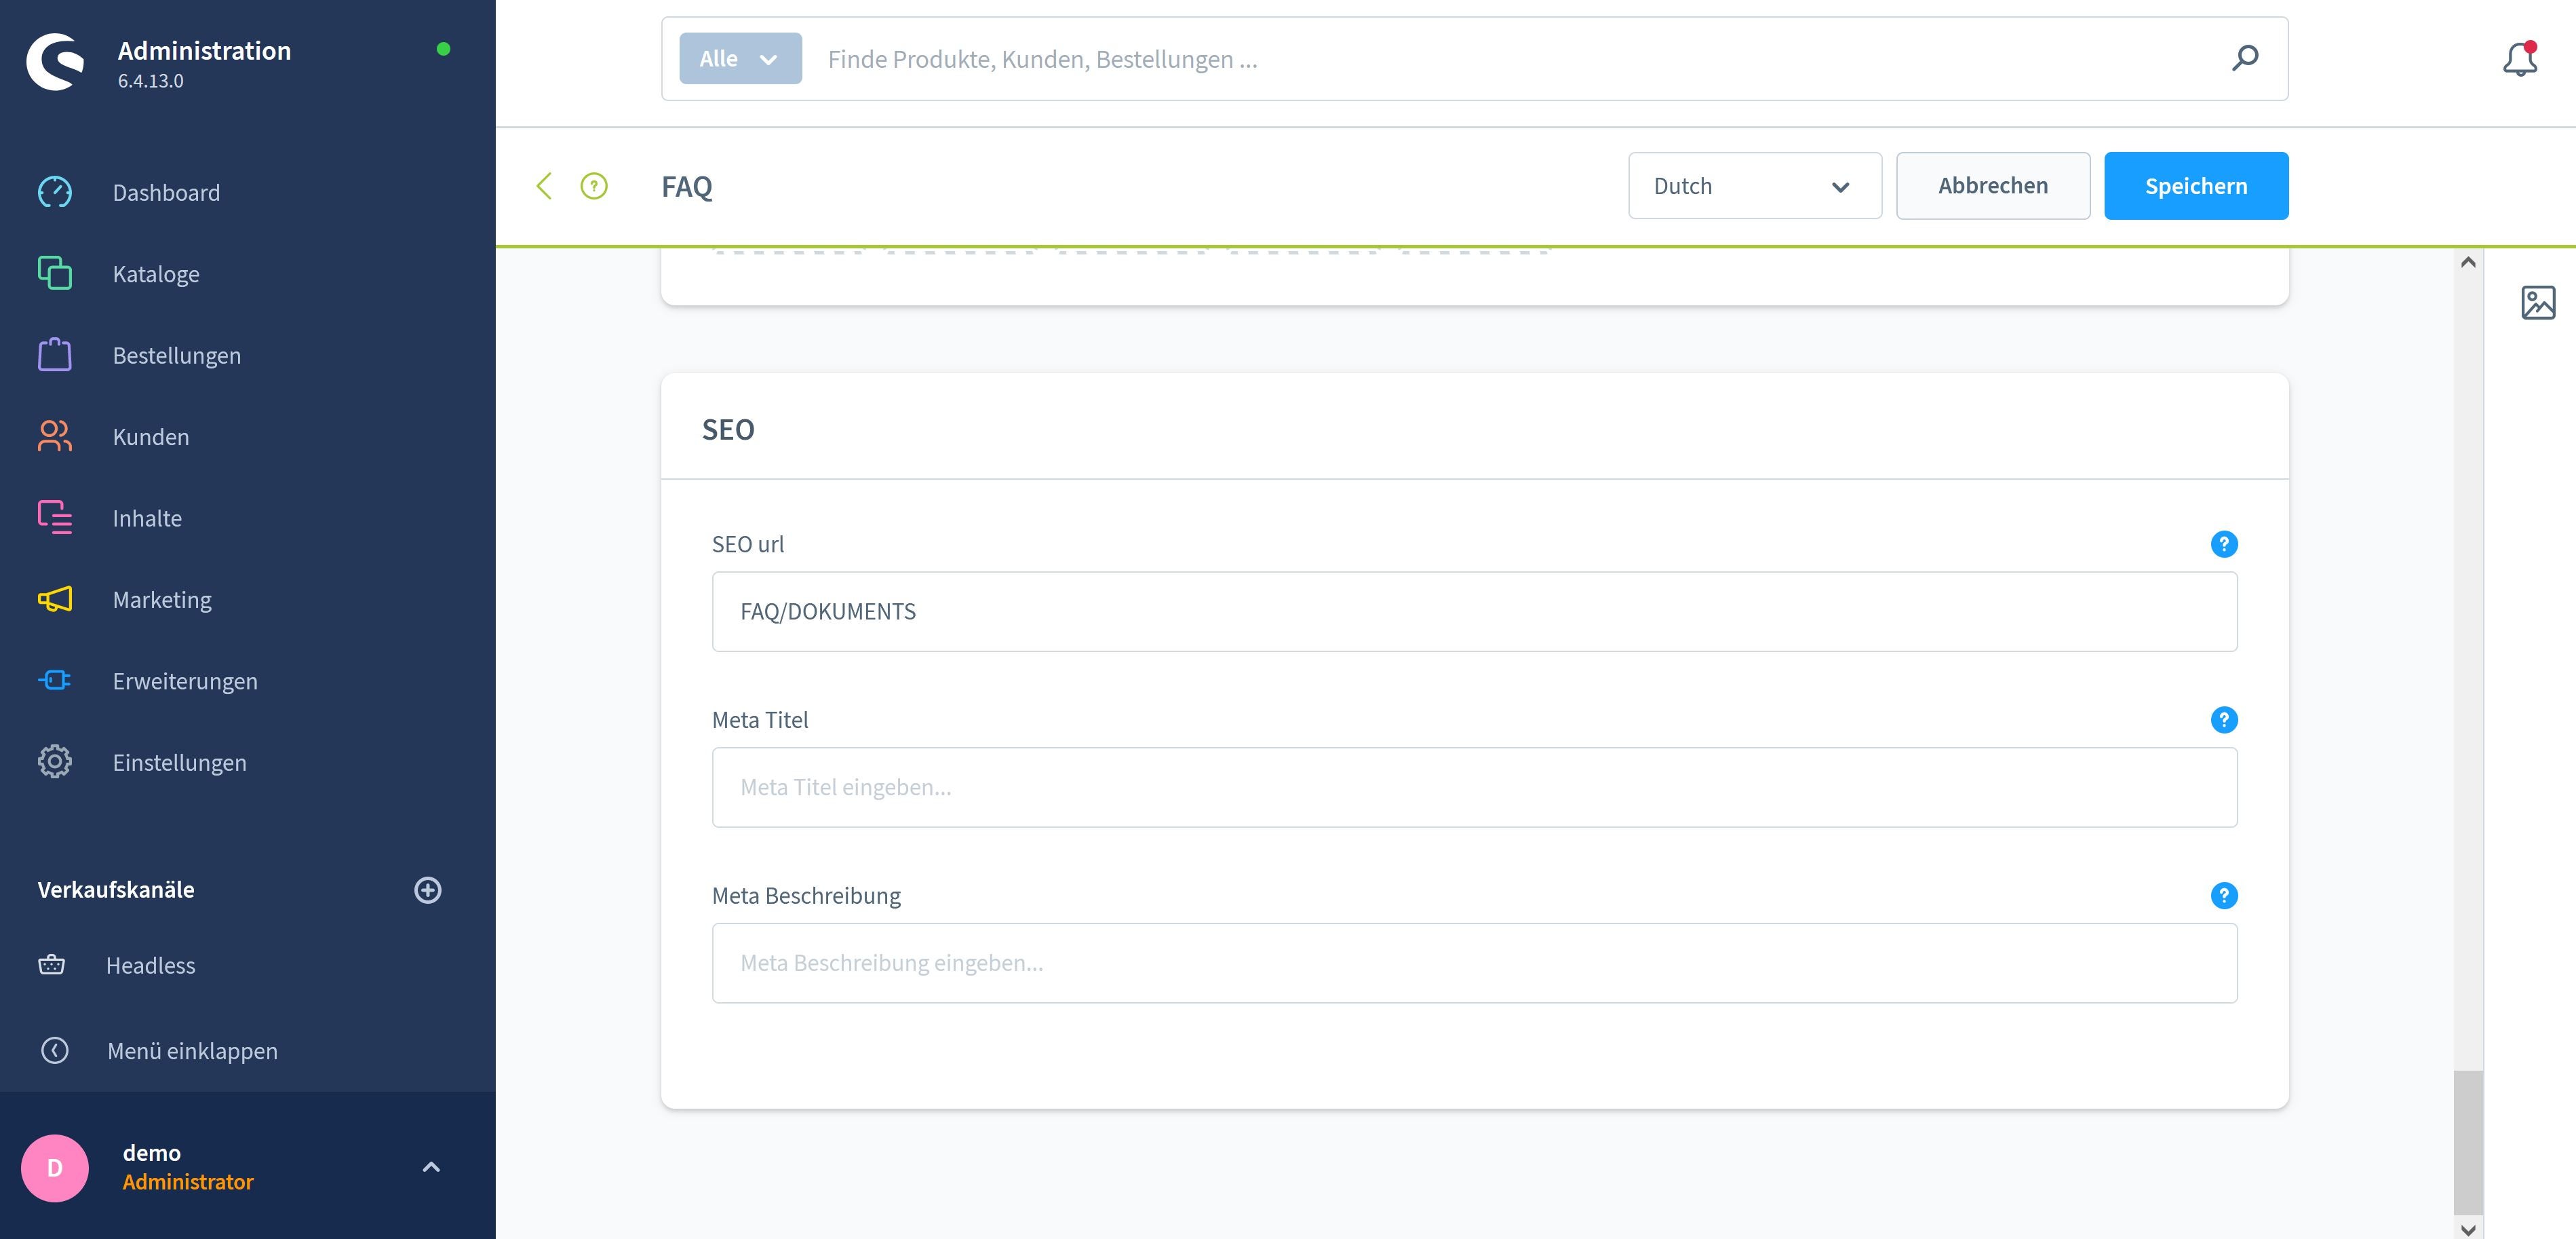The width and height of the screenshot is (2576, 1239).
Task: Click the Shopware logo icon
Action: 55,62
